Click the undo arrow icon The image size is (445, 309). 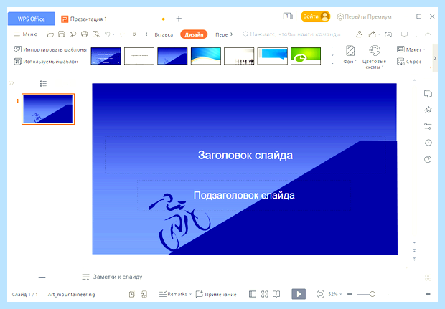tap(107, 34)
